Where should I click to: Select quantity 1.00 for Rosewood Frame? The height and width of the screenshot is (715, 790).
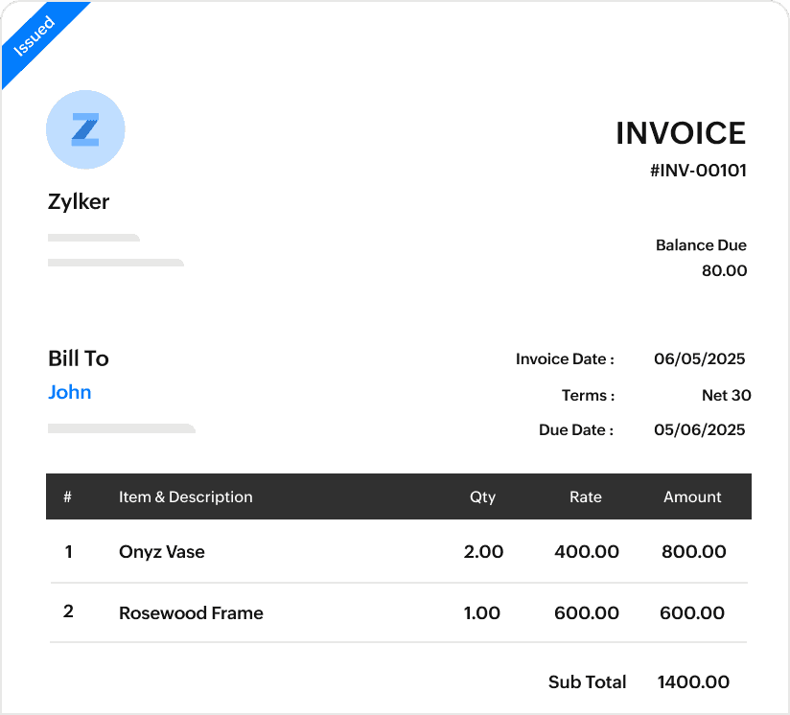coord(482,613)
